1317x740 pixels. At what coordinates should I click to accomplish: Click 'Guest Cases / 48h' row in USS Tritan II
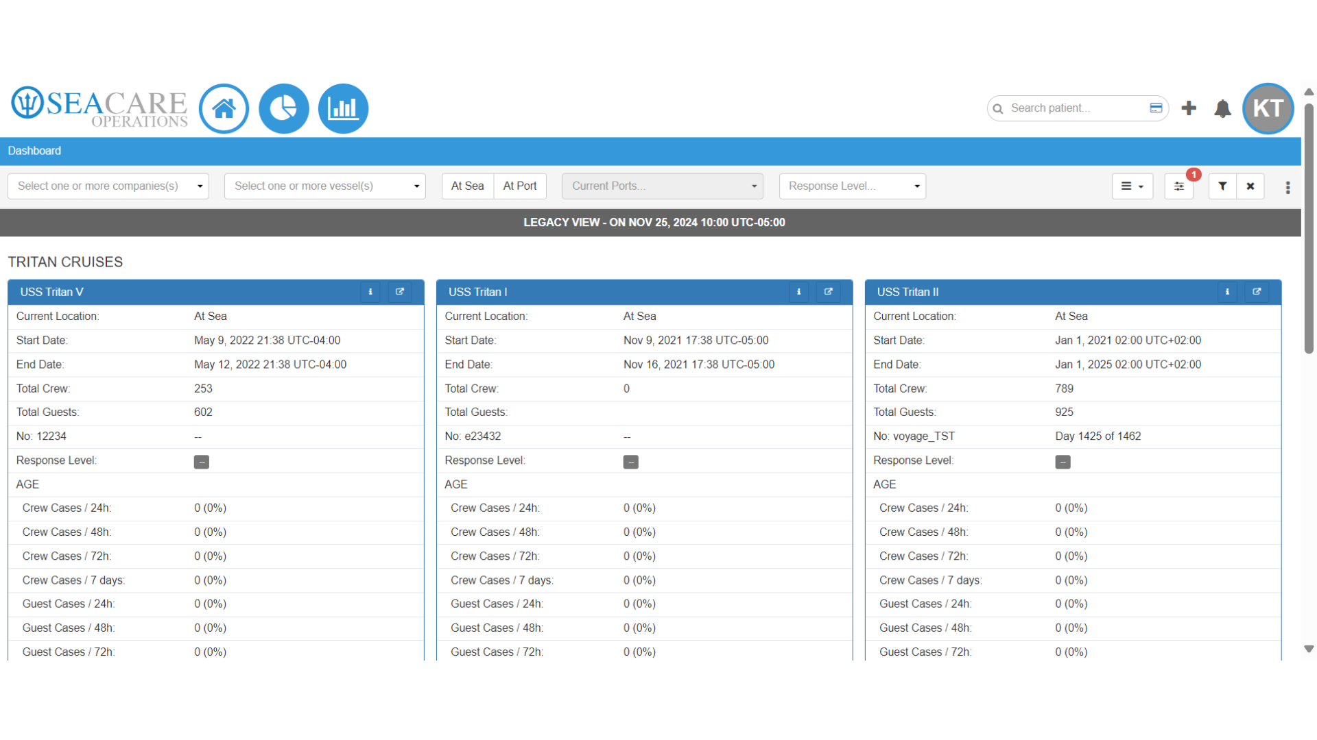point(1073,628)
